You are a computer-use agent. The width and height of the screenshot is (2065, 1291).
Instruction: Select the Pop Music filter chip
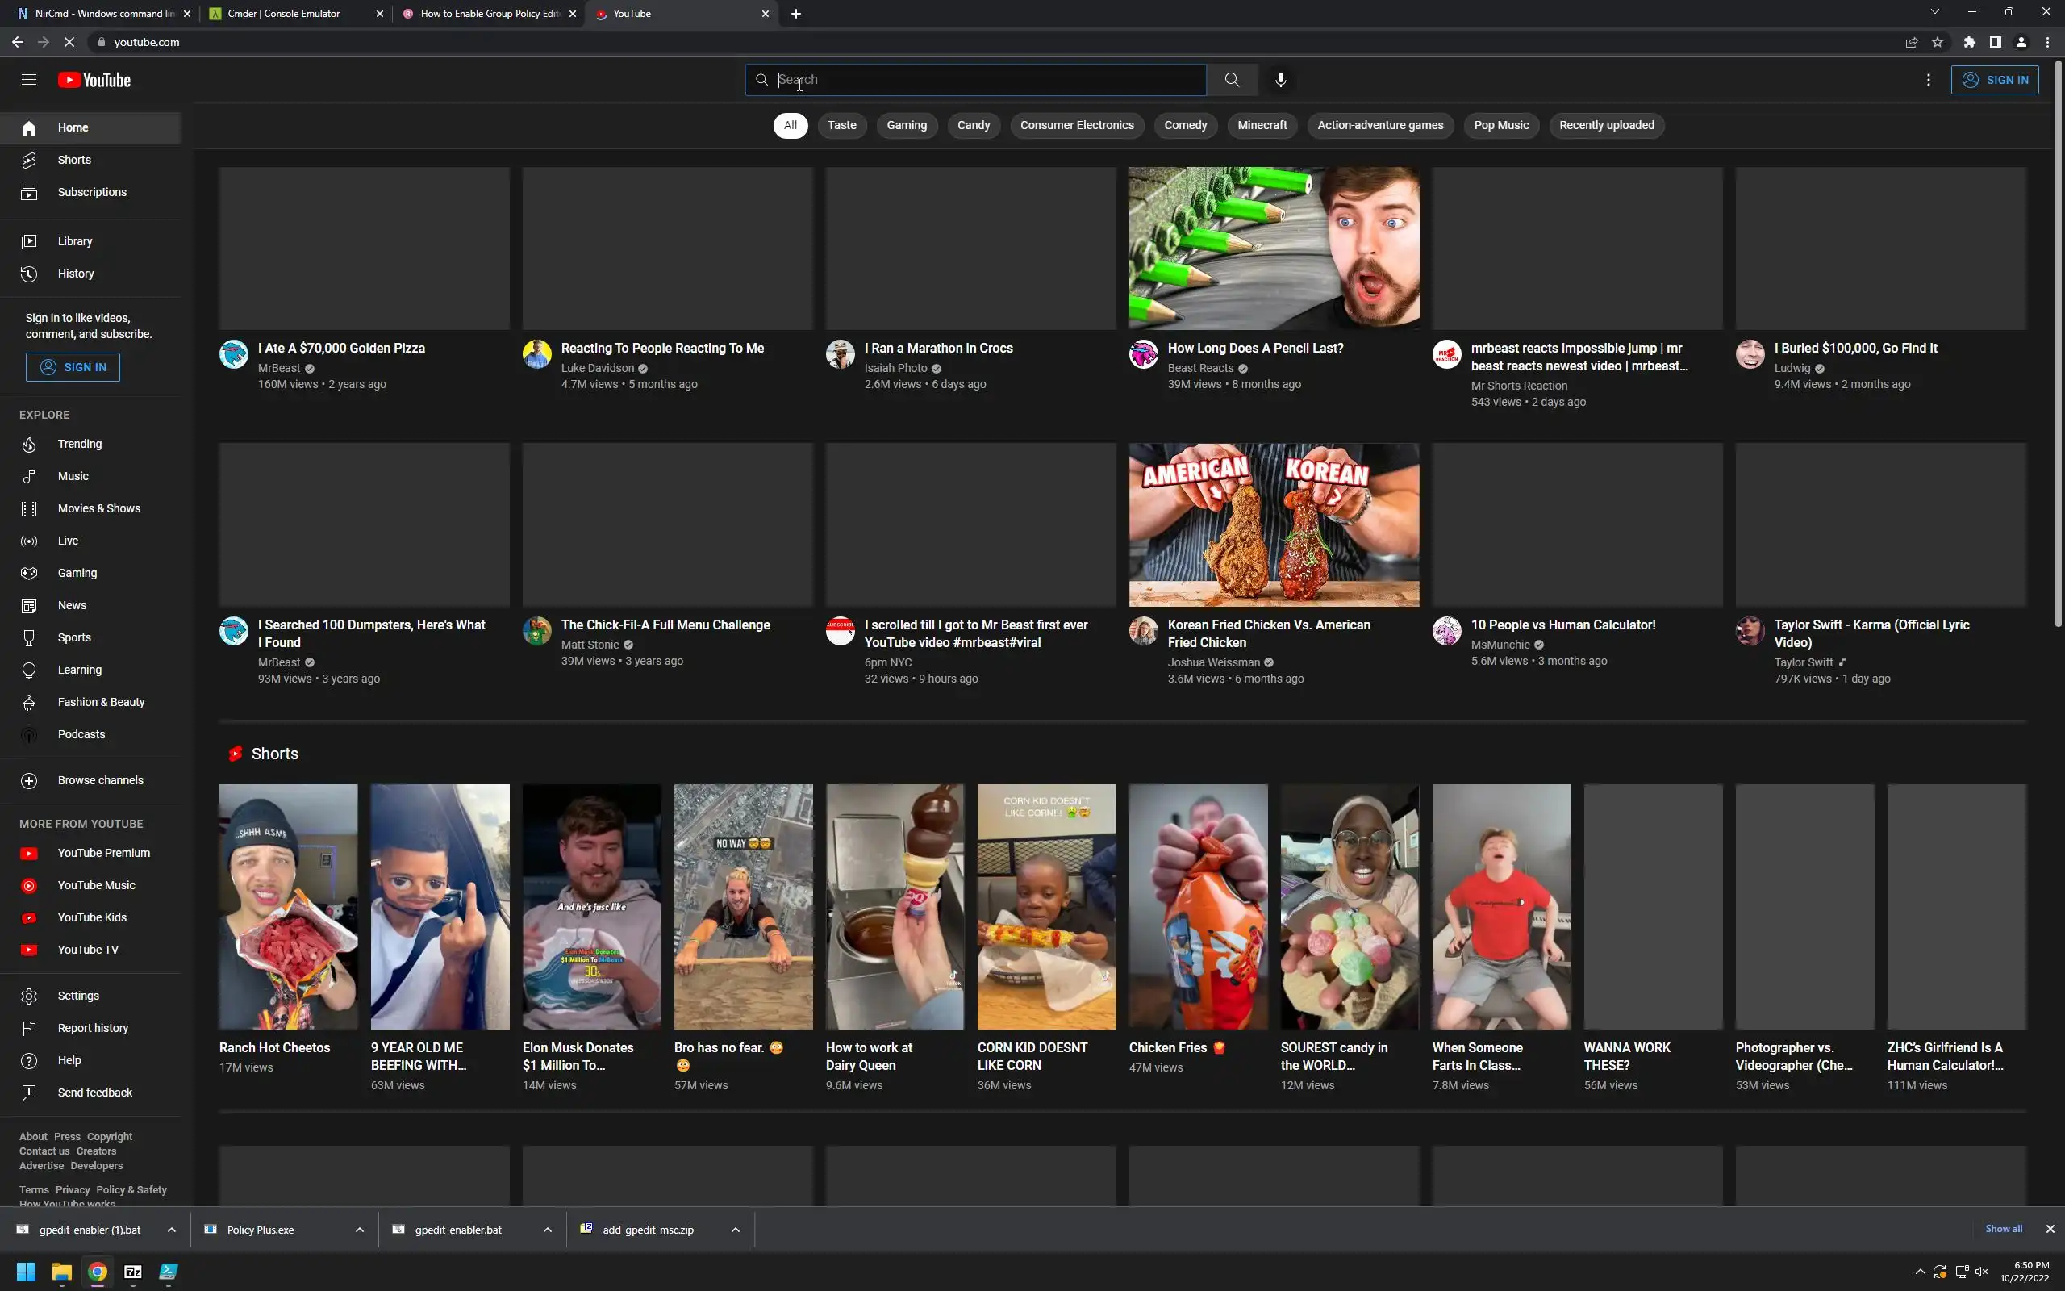[x=1501, y=126]
